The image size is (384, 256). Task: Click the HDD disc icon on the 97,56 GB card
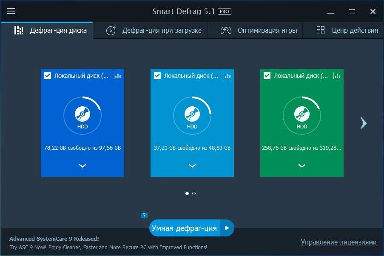[82, 114]
